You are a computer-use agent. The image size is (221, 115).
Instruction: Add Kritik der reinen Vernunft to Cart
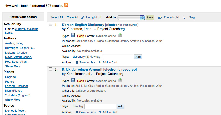tap(108, 112)
